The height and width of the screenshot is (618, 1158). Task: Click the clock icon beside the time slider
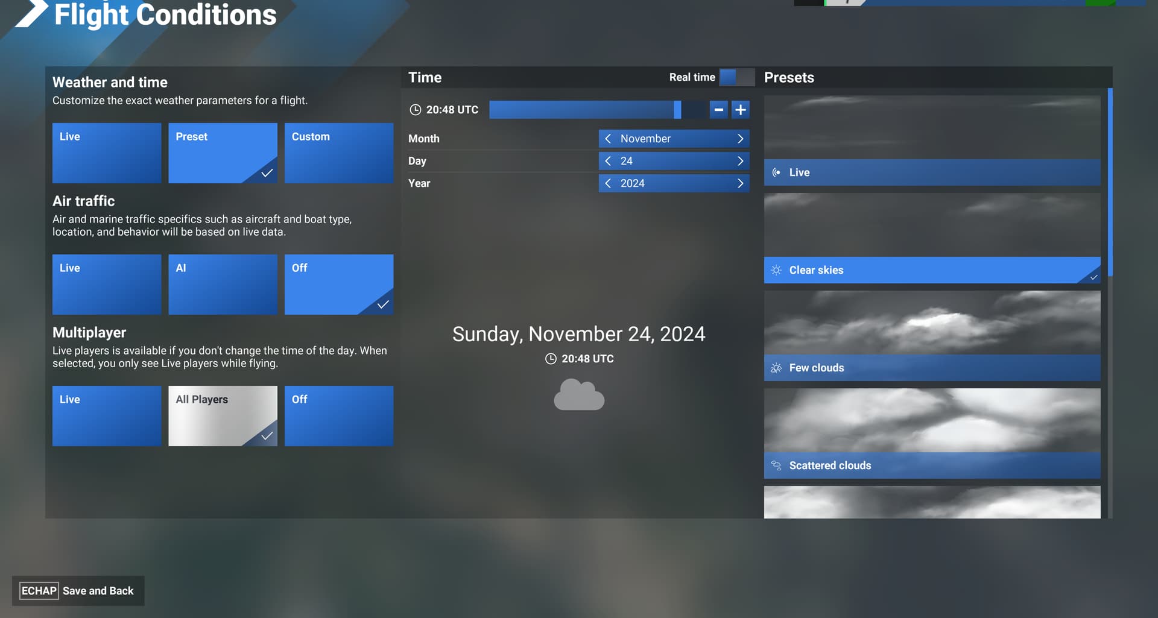pos(416,110)
